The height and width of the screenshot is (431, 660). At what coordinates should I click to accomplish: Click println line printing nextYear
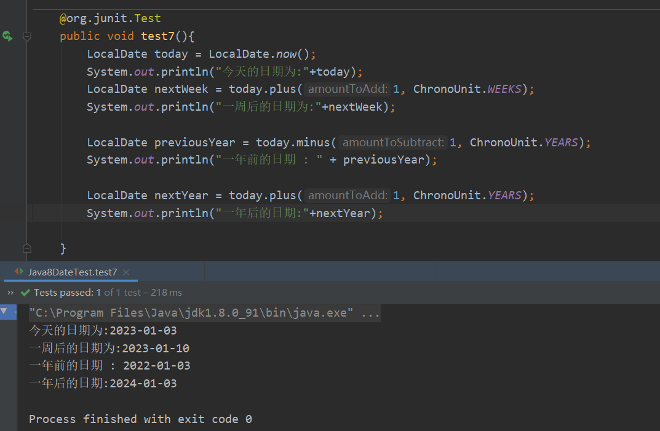[235, 213]
